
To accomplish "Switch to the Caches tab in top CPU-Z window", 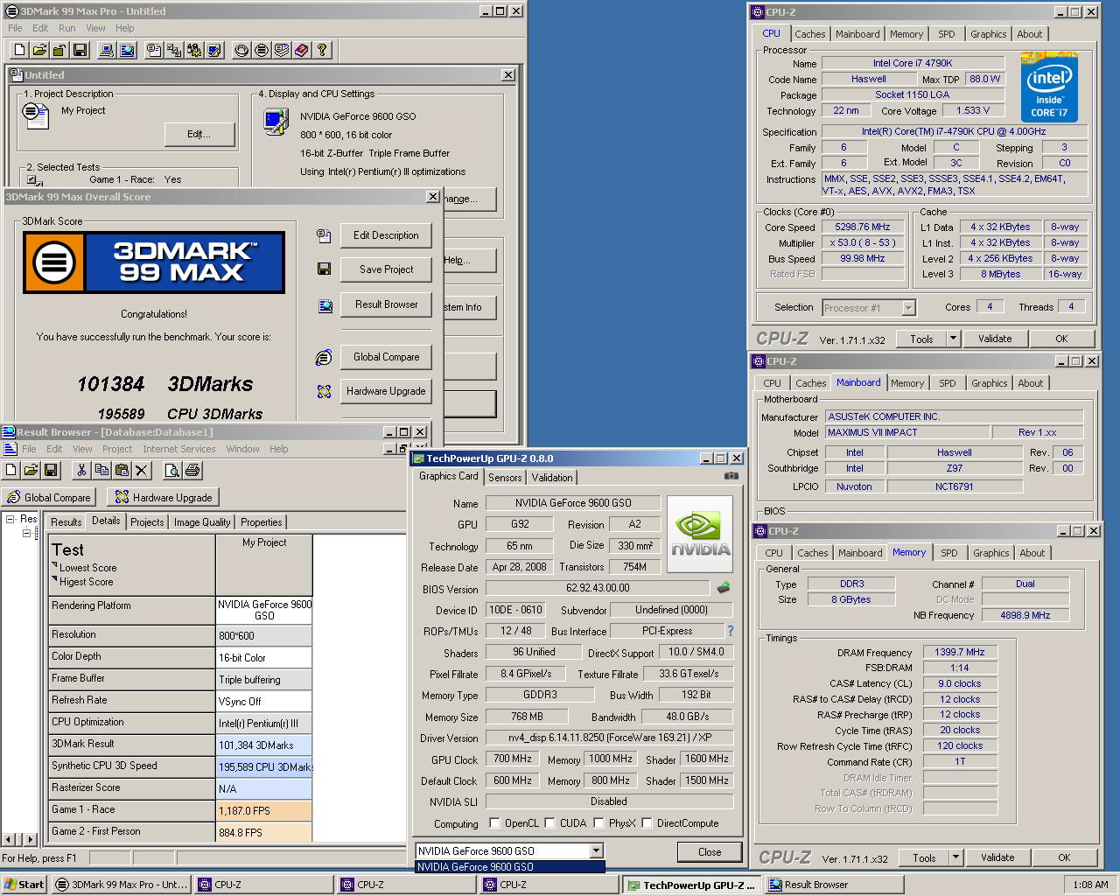I will coord(809,34).
